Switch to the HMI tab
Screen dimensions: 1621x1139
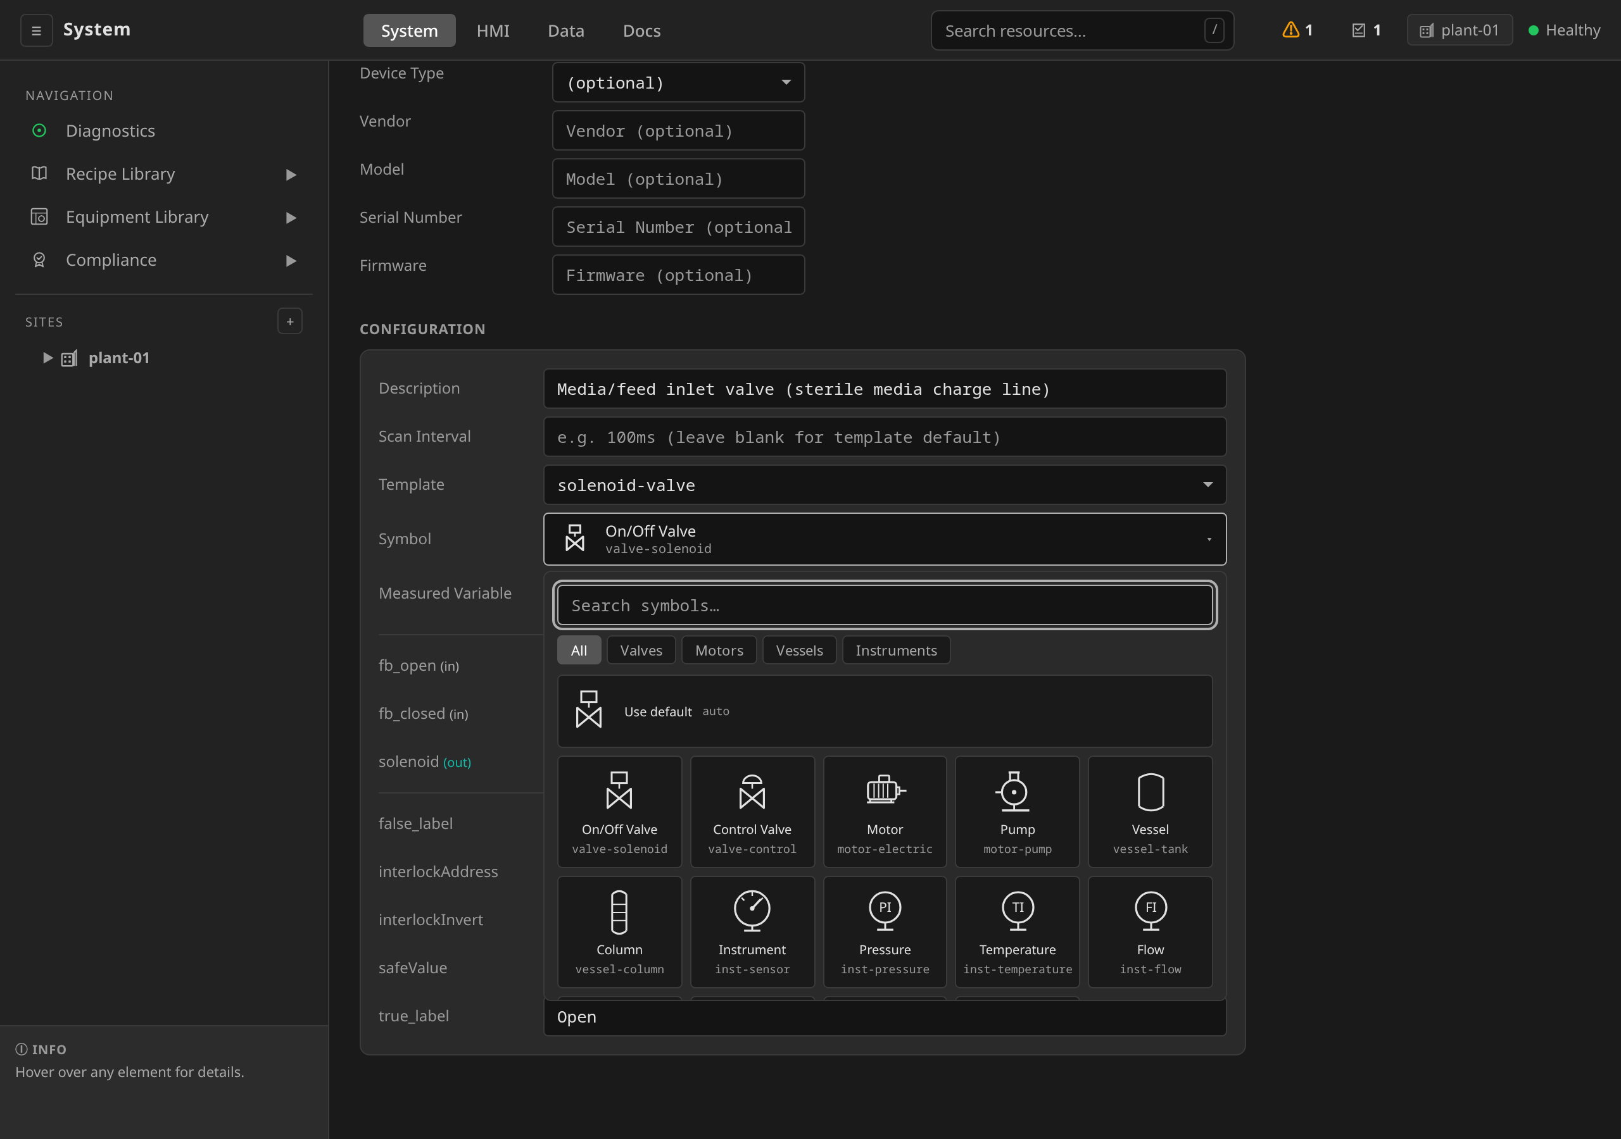pos(493,30)
